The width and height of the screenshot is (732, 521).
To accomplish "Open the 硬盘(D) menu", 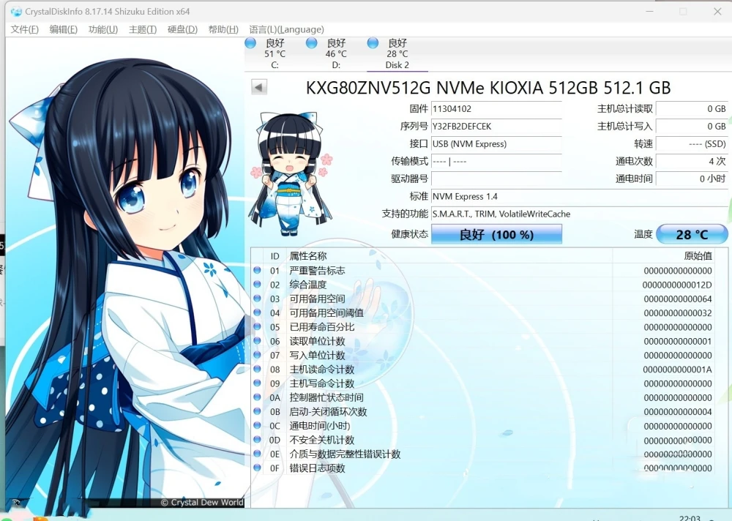I will point(182,30).
